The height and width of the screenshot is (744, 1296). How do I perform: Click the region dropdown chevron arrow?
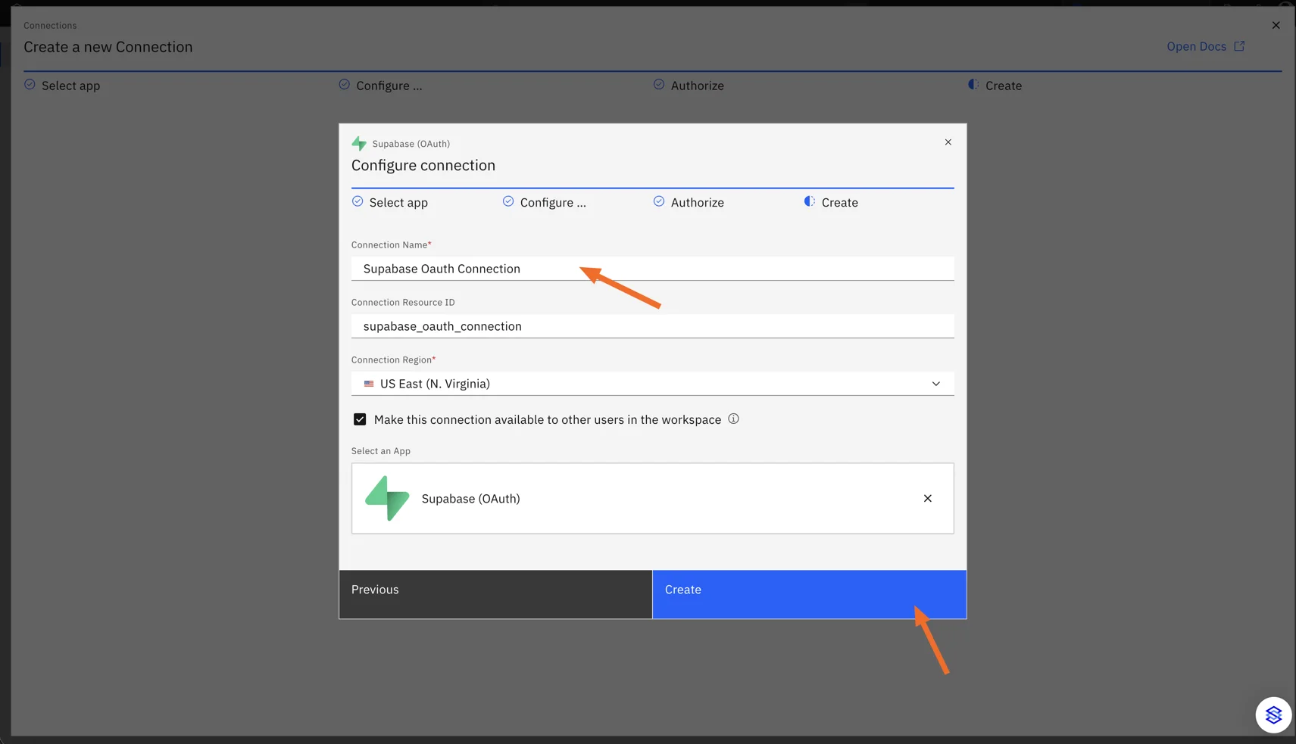click(936, 384)
